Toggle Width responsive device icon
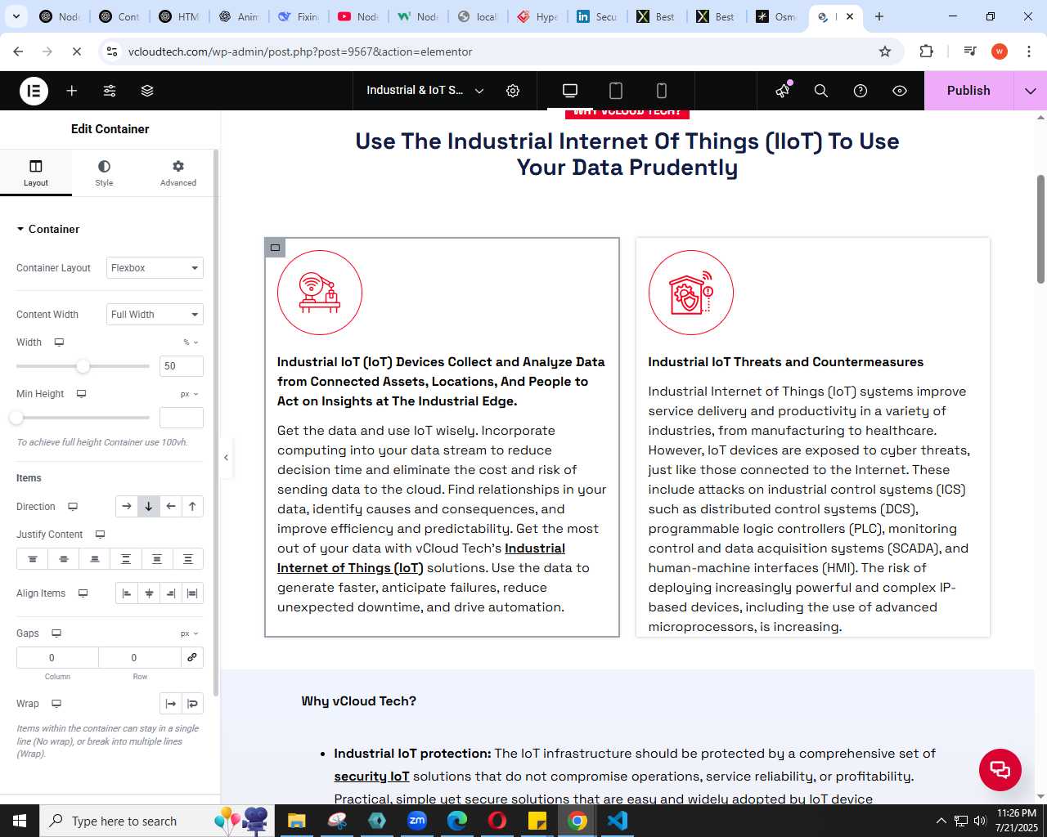Viewport: 1047px width, 837px height. (x=59, y=342)
